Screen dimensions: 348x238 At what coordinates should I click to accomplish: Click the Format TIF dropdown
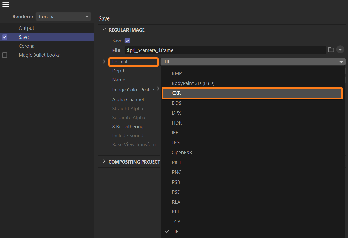click(253, 62)
